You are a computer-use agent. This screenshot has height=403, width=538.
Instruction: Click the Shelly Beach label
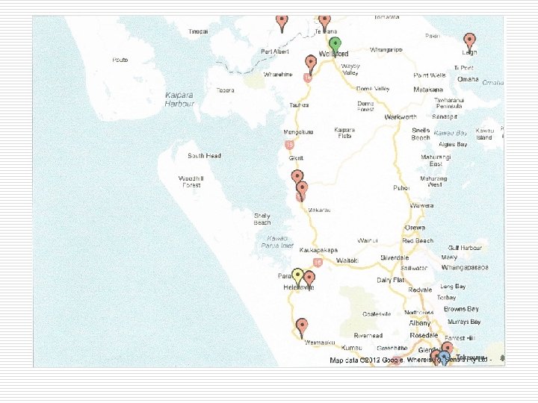[x=262, y=219]
